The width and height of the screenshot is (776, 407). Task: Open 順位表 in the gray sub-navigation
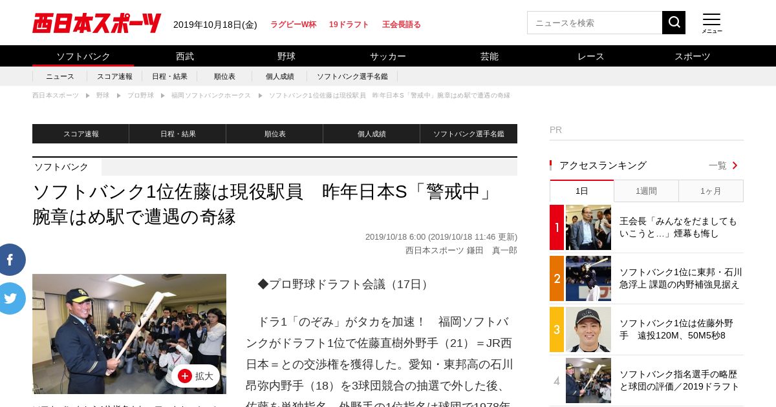point(224,76)
